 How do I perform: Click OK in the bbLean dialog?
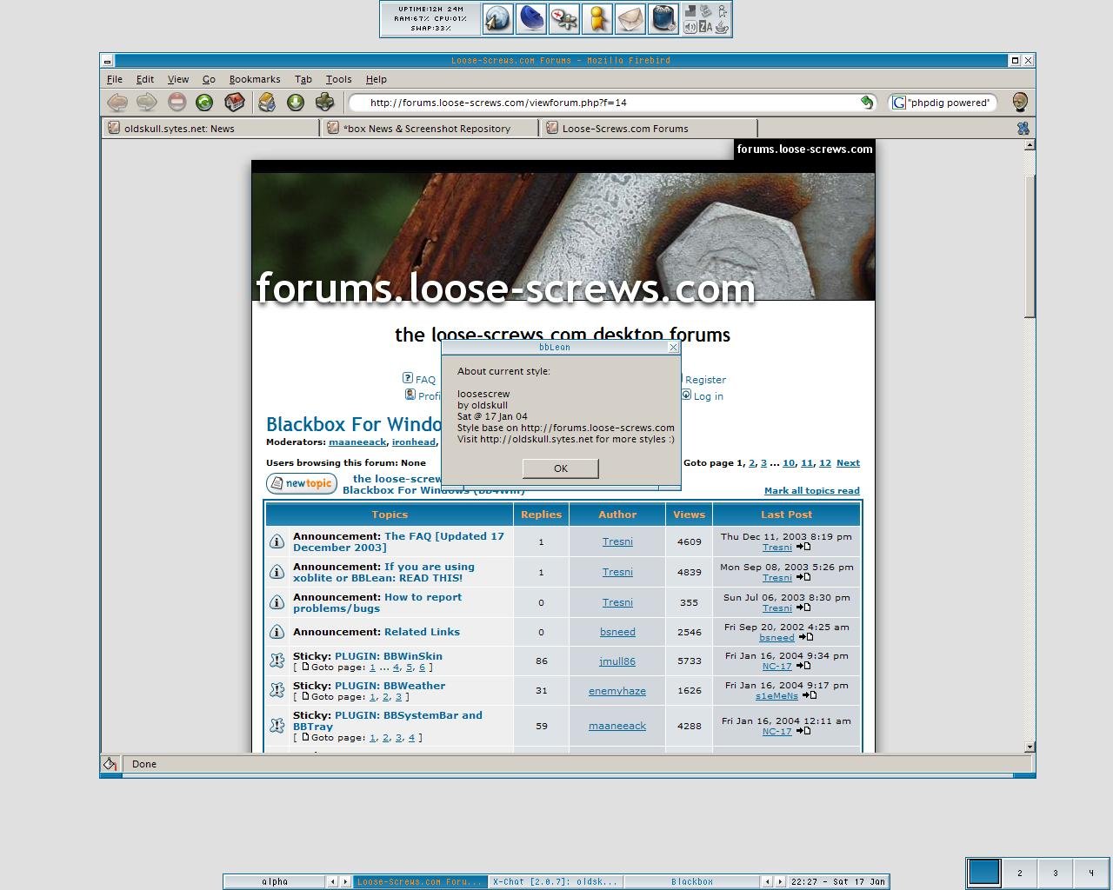(561, 468)
